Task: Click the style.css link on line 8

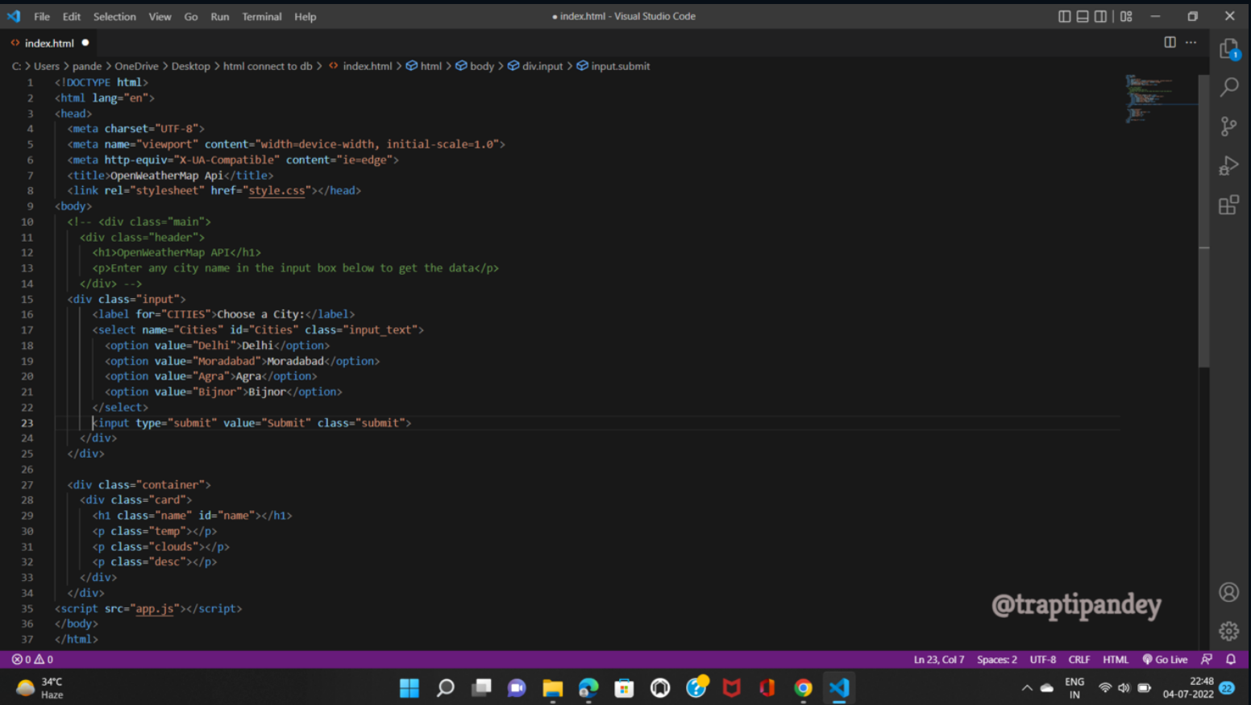Action: coord(276,191)
